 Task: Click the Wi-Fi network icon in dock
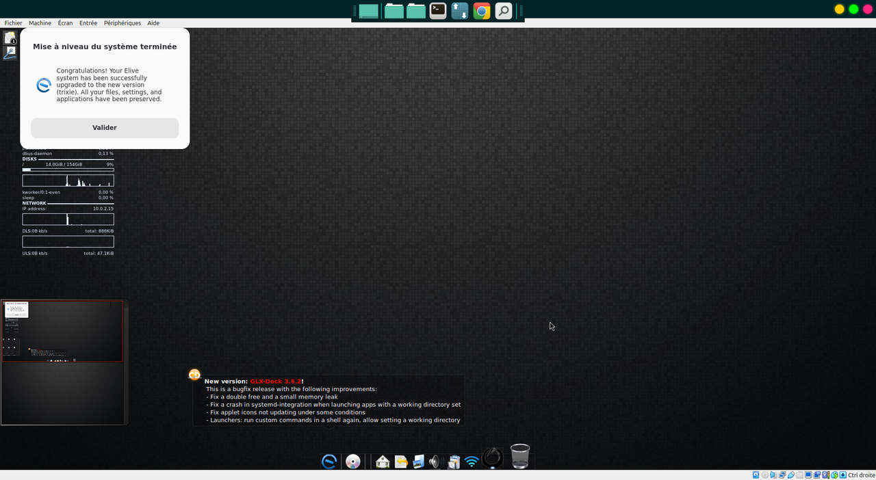point(472,462)
